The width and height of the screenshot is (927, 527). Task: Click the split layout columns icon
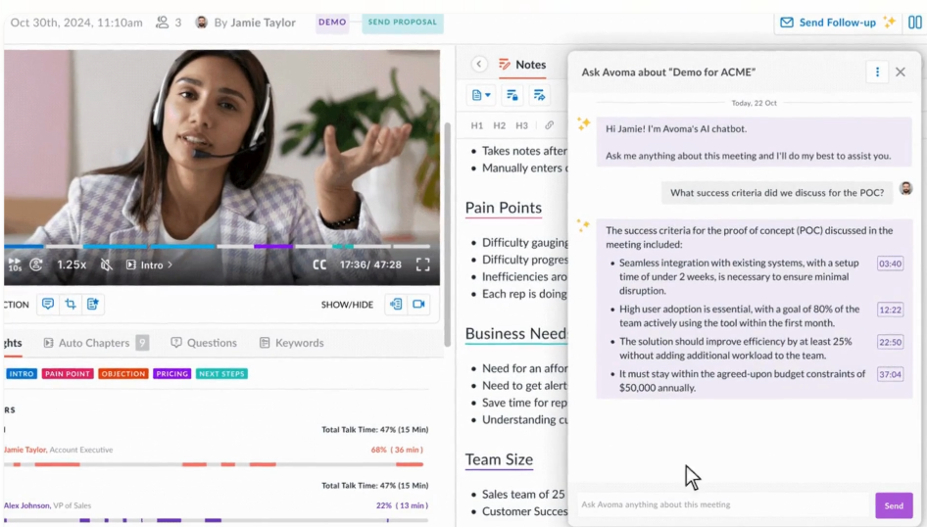click(x=914, y=23)
